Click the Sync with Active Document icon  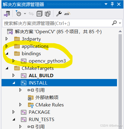[31, 14]
